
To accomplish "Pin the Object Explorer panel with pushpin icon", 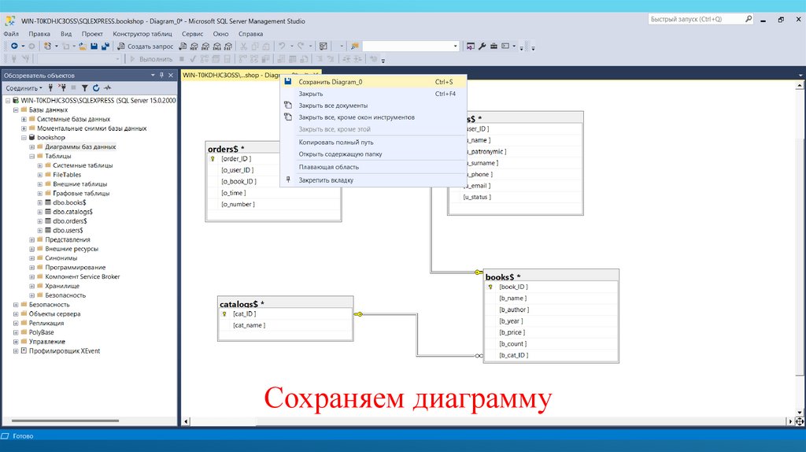I will [161, 75].
